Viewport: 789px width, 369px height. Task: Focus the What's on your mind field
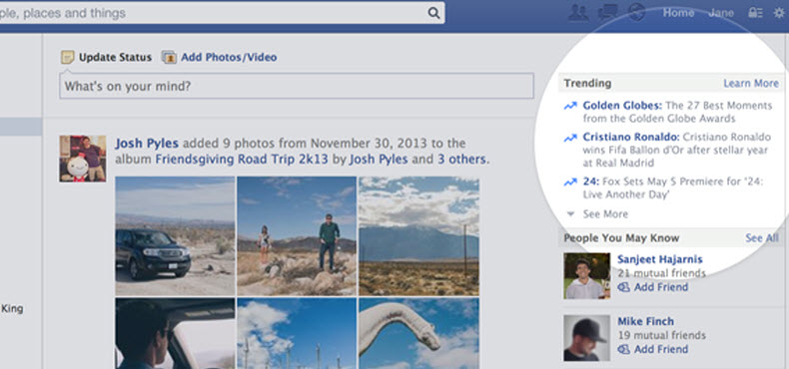click(x=297, y=86)
